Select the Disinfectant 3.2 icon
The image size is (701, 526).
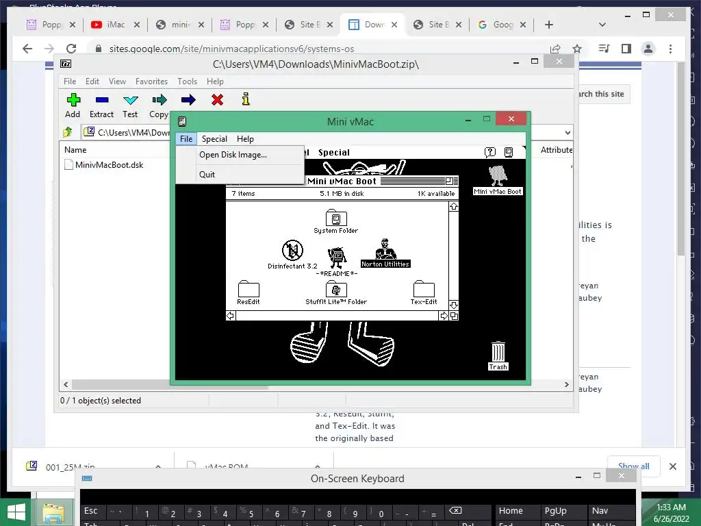coord(292,255)
